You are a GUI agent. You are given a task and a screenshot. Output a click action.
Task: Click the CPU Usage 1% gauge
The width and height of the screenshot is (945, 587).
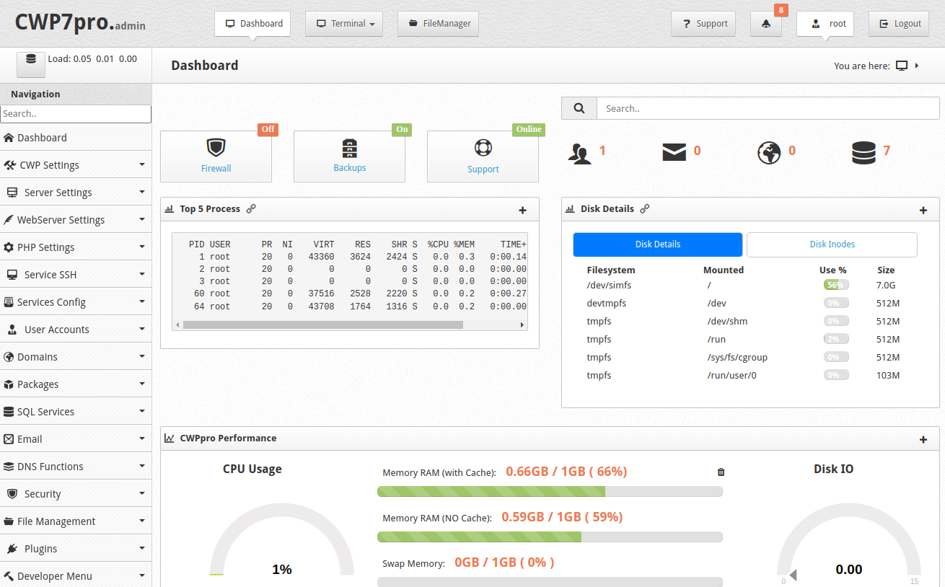pos(282,541)
